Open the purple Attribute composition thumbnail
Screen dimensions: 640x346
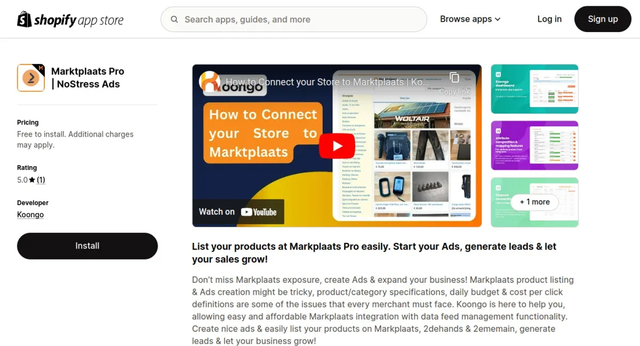click(x=534, y=145)
